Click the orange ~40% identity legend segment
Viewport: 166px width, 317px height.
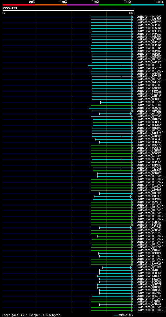pyautogui.click(x=51, y=5)
